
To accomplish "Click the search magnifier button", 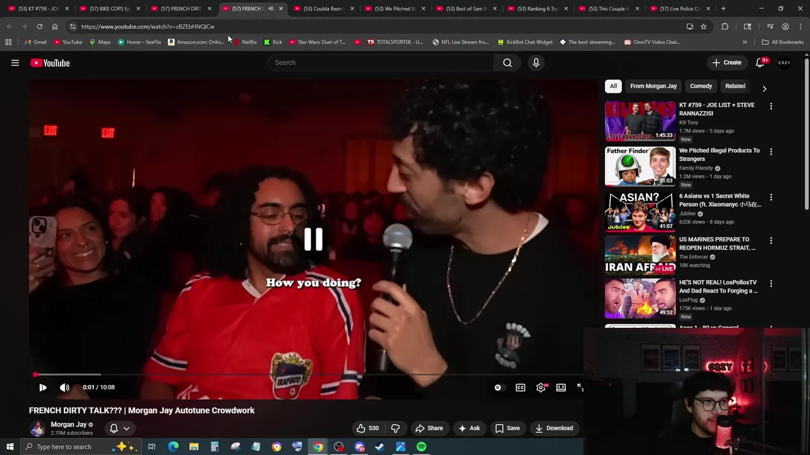I will (508, 63).
